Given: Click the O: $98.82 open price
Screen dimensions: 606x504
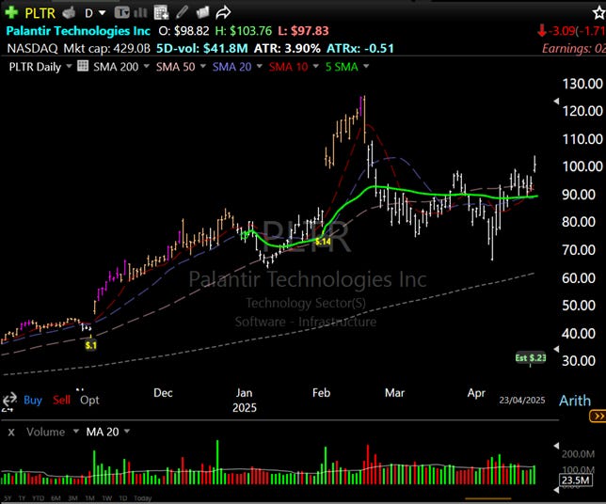Looking at the screenshot, I should tap(184, 31).
